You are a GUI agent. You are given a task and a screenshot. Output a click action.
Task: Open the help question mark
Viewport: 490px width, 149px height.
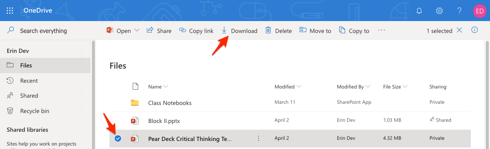(459, 11)
